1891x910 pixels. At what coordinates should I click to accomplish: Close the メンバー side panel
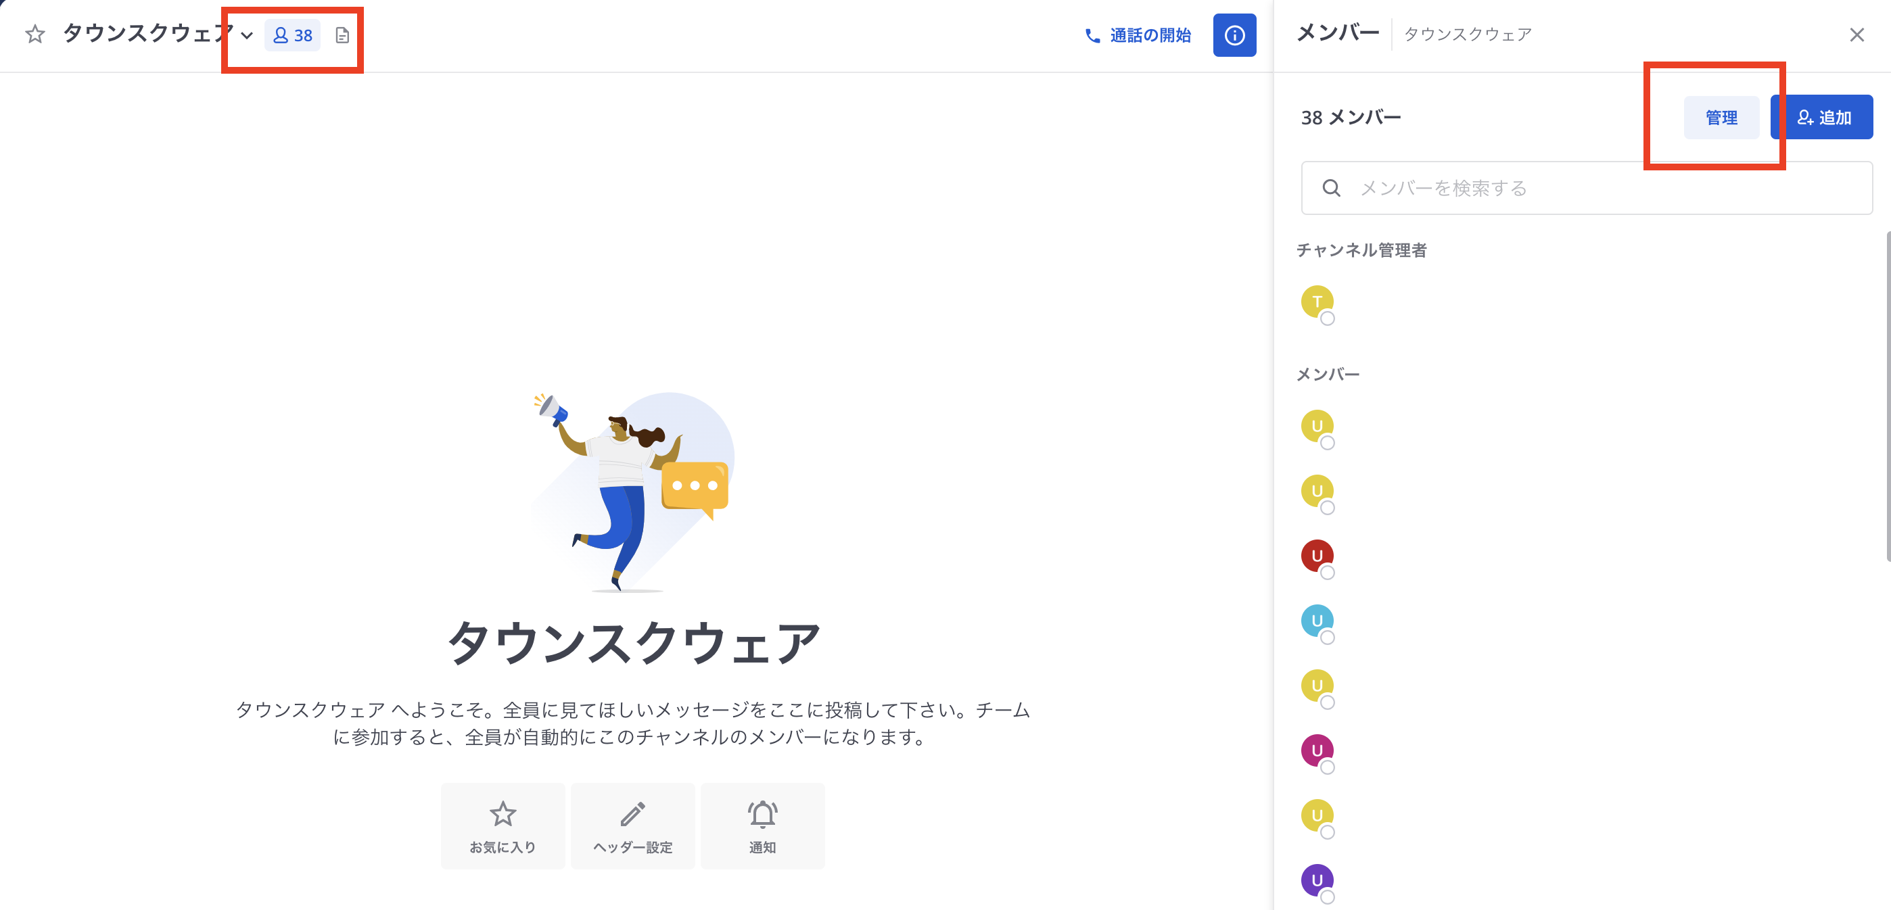click(1857, 35)
